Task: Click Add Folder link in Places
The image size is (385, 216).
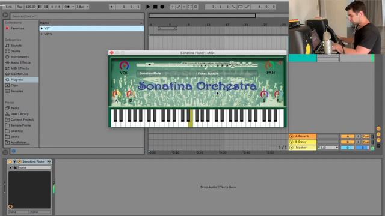Action: click(20, 142)
